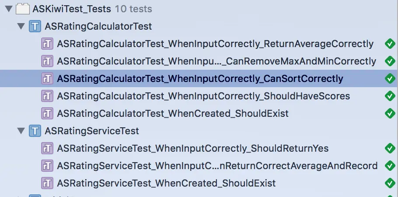Collapse the ASRatingCalculatorTest class group
The width and height of the screenshot is (398, 197).
click(x=21, y=26)
